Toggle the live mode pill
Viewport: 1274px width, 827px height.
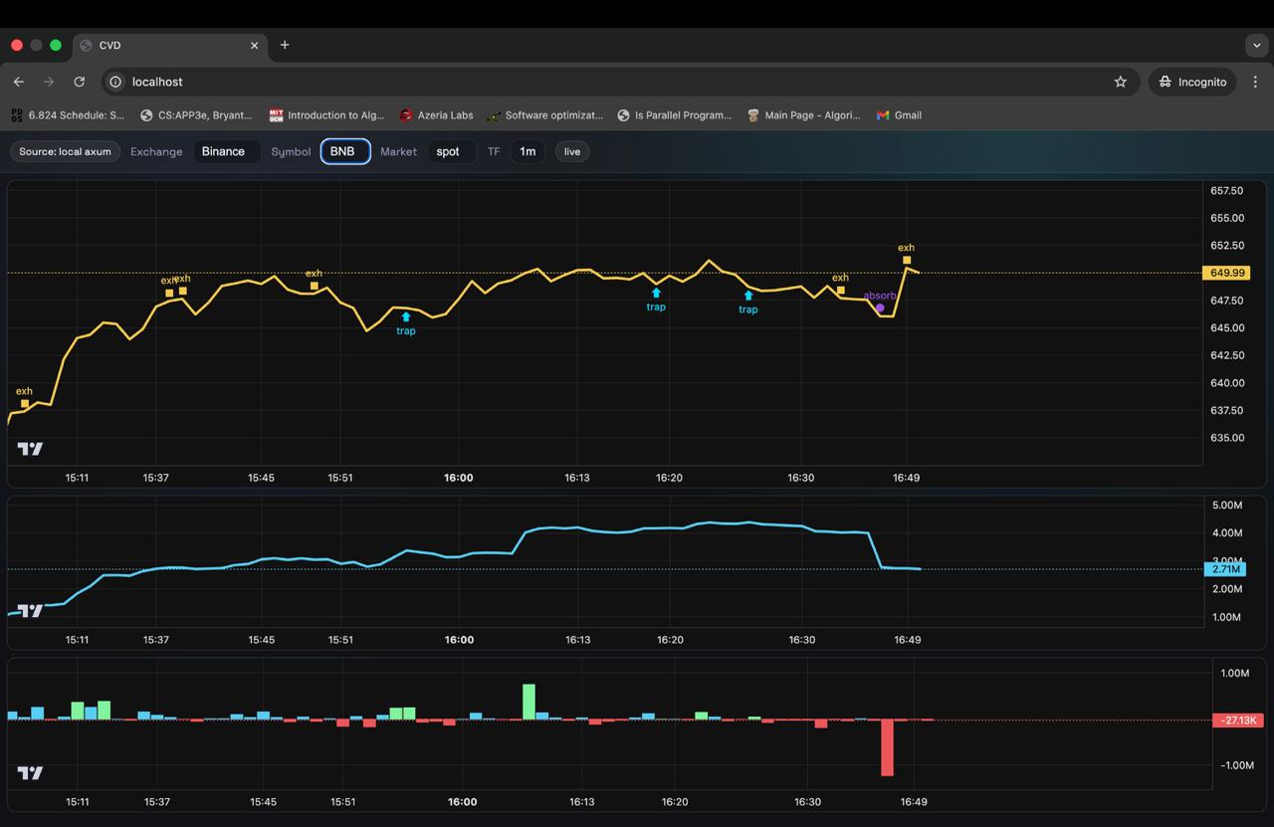tap(571, 151)
